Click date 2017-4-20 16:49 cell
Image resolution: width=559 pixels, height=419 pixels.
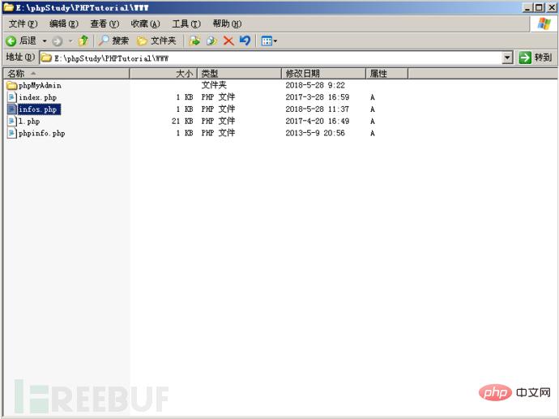pyautogui.click(x=318, y=122)
